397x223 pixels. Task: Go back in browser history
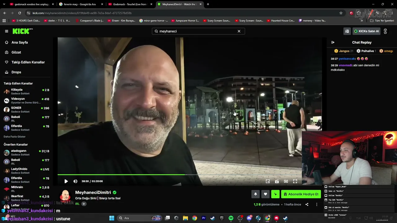[5, 13]
